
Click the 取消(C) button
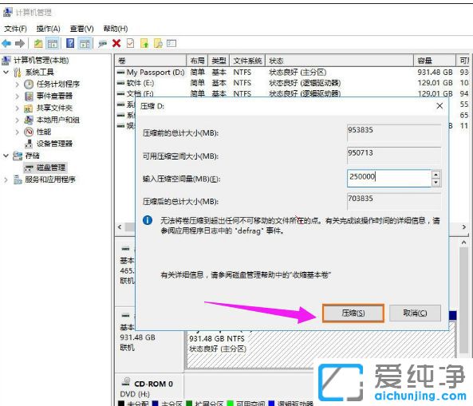415,313
